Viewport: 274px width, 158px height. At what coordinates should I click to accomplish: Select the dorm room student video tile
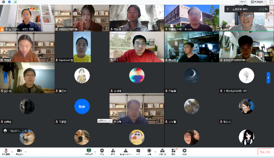[x=192, y=47]
